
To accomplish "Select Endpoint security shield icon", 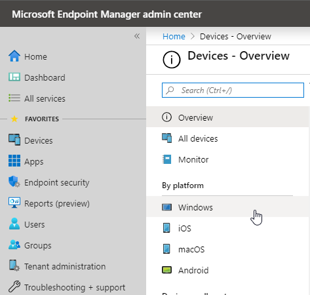I will pyautogui.click(x=14, y=182).
